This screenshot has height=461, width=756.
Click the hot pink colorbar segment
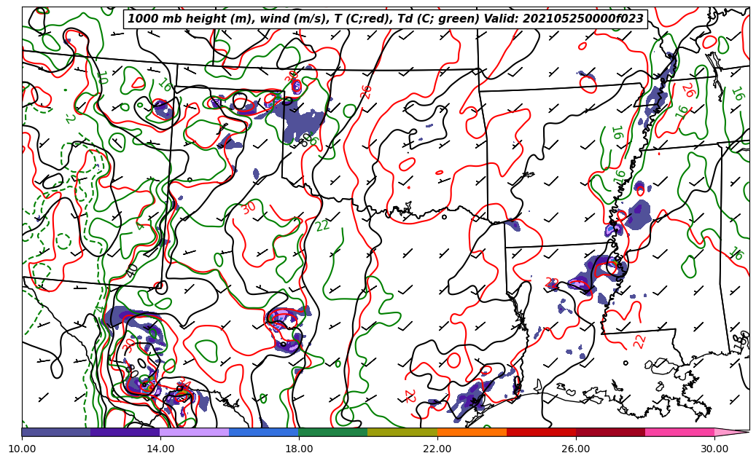coord(679,432)
